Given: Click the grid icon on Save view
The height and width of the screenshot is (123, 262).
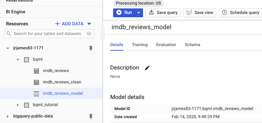Looking at the screenshot, I should 189,13.
